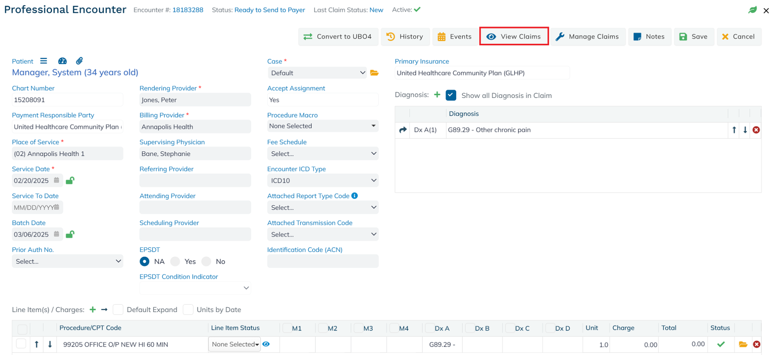Toggle the Service Date lock icon
Image resolution: width=772 pixels, height=355 pixels.
tap(70, 181)
